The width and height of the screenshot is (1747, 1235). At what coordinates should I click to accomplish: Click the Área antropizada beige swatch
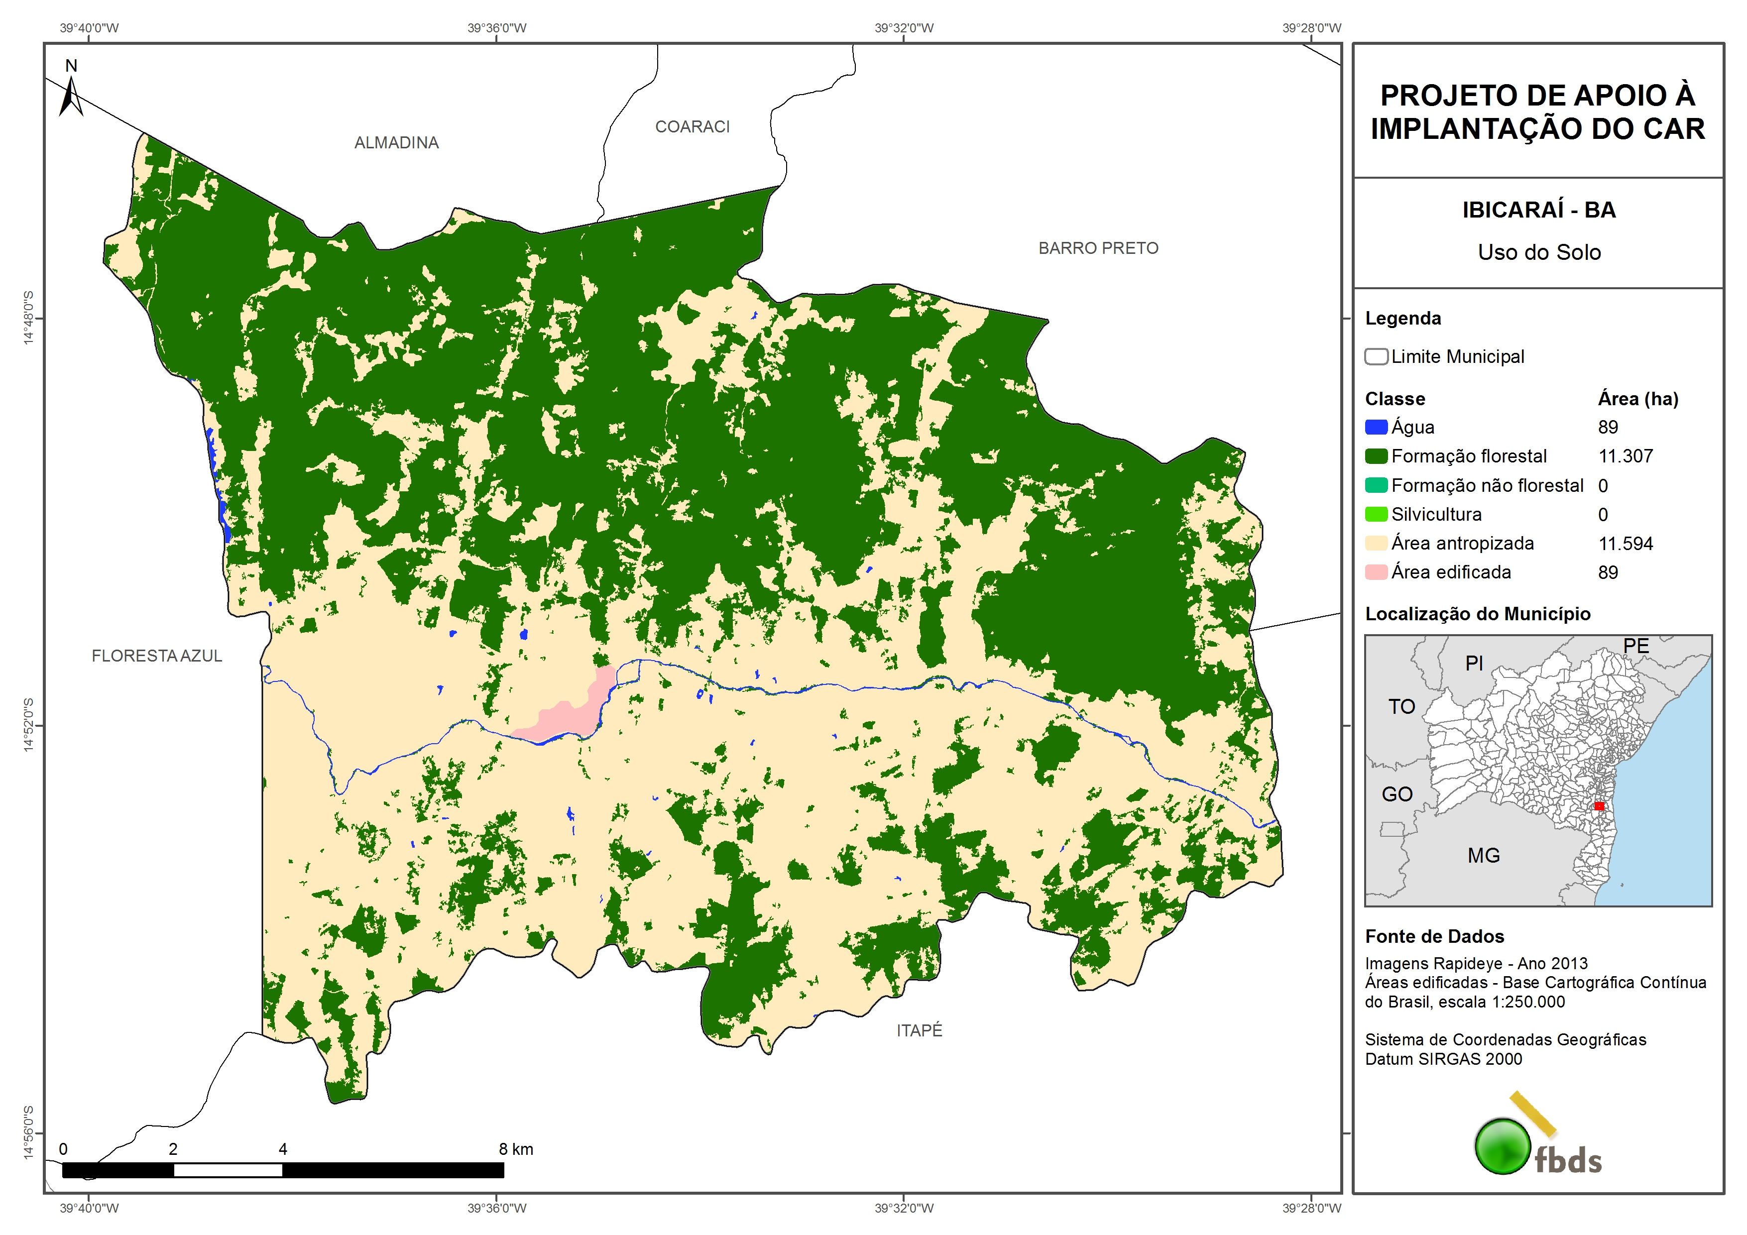pos(1376,543)
